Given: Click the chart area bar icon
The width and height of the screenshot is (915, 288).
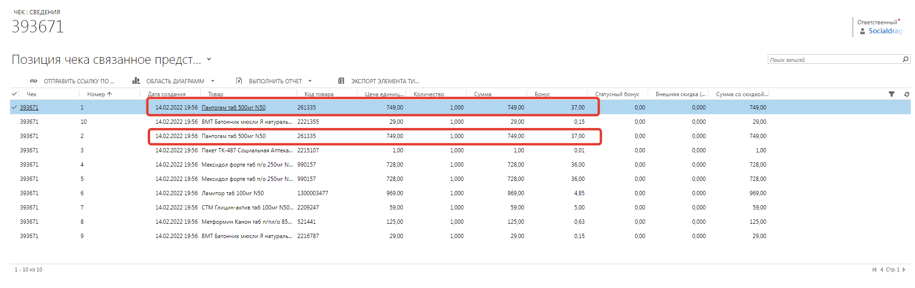Looking at the screenshot, I should [136, 81].
